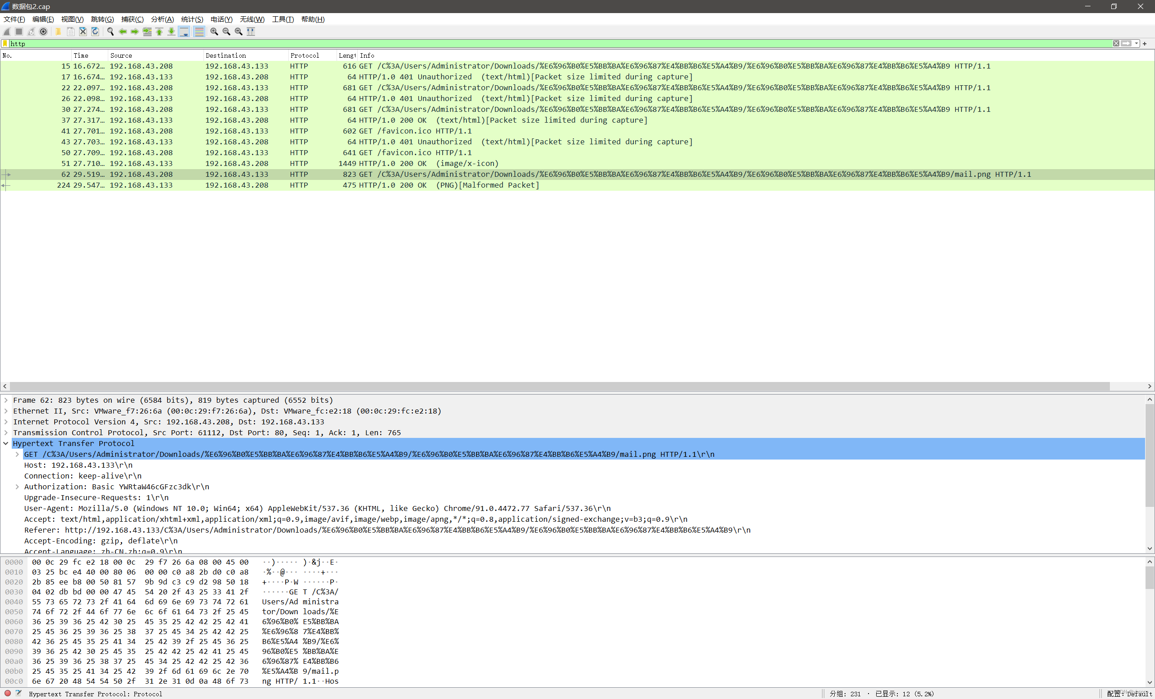Toggle auto-scroll during live capture

[x=184, y=32]
